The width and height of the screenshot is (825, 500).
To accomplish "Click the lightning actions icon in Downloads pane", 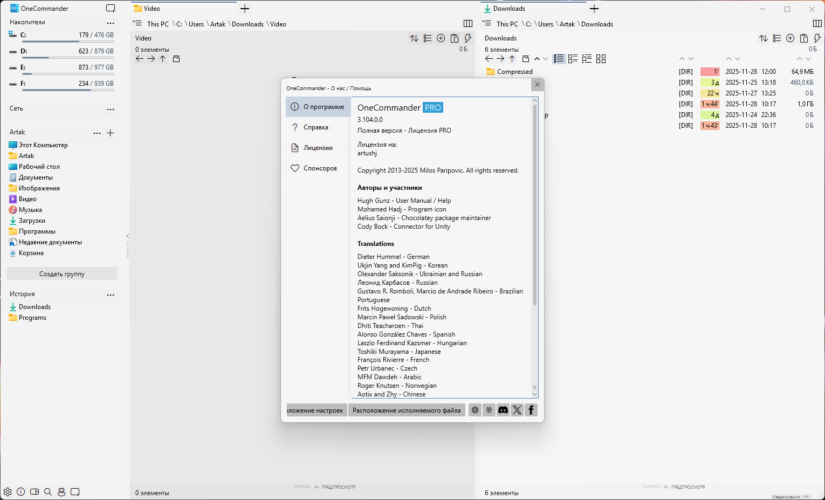I will click(817, 38).
